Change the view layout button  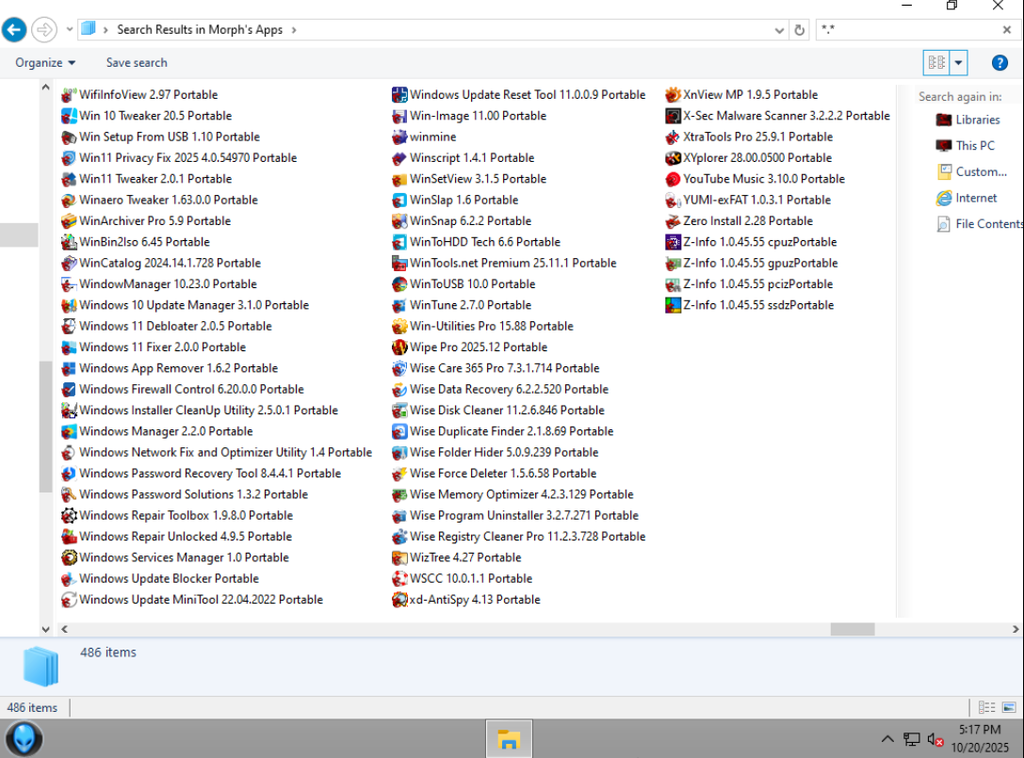[936, 63]
